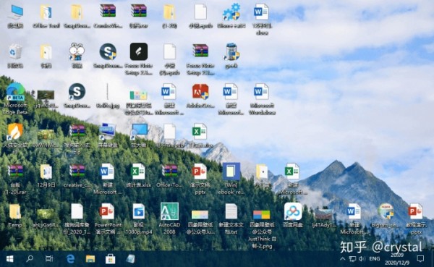
Task: Select the JustThink 自制-2.png image
Action: pos(262,215)
